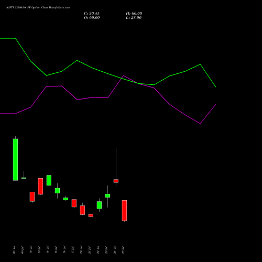The width and height of the screenshot is (262, 262).
Task: Select the 23 Jul date axis label
Action: [106, 250]
